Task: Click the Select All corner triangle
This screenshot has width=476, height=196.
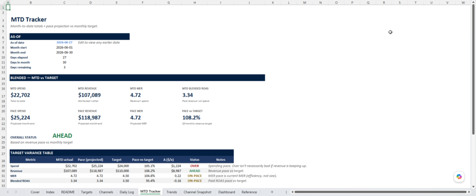Action: 3,2
